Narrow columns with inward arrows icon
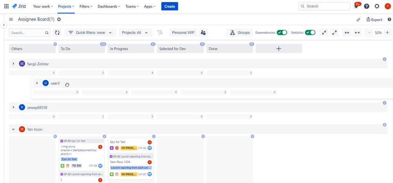393x183 pixels. (x=347, y=33)
